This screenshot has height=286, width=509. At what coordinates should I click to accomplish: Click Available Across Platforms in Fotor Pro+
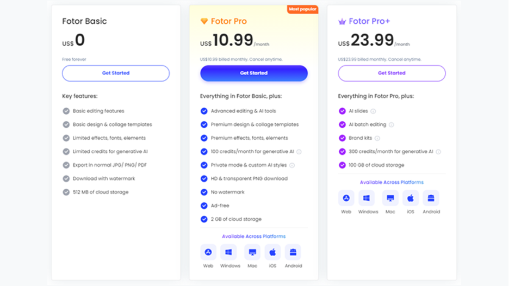pyautogui.click(x=392, y=182)
